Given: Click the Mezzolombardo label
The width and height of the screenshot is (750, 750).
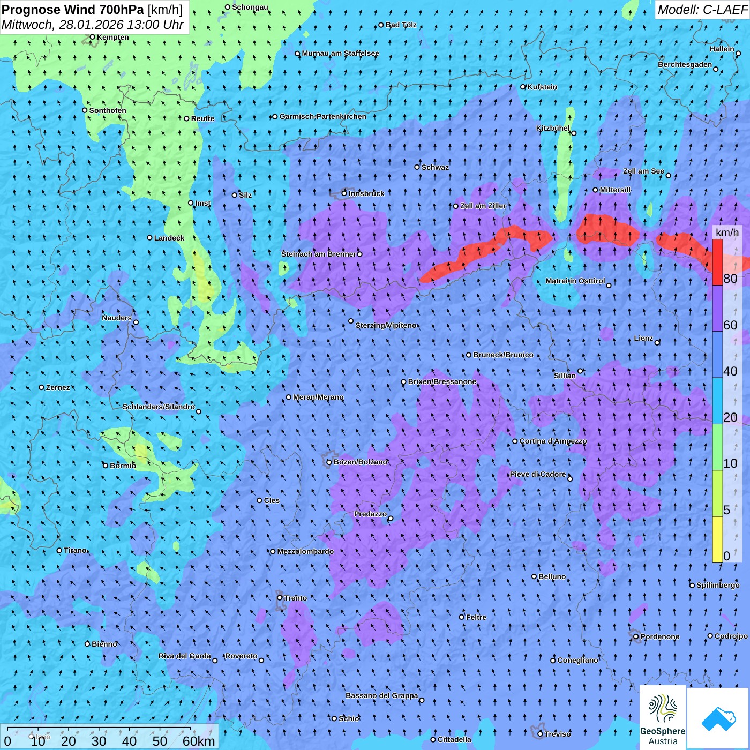Looking at the screenshot, I should (x=305, y=551).
